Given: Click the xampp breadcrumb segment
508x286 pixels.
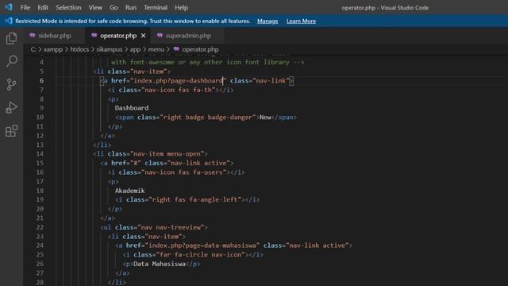Looking at the screenshot, I should (53, 49).
